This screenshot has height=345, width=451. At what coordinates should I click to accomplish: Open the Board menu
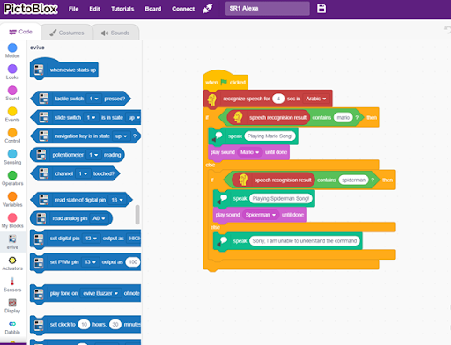[153, 9]
